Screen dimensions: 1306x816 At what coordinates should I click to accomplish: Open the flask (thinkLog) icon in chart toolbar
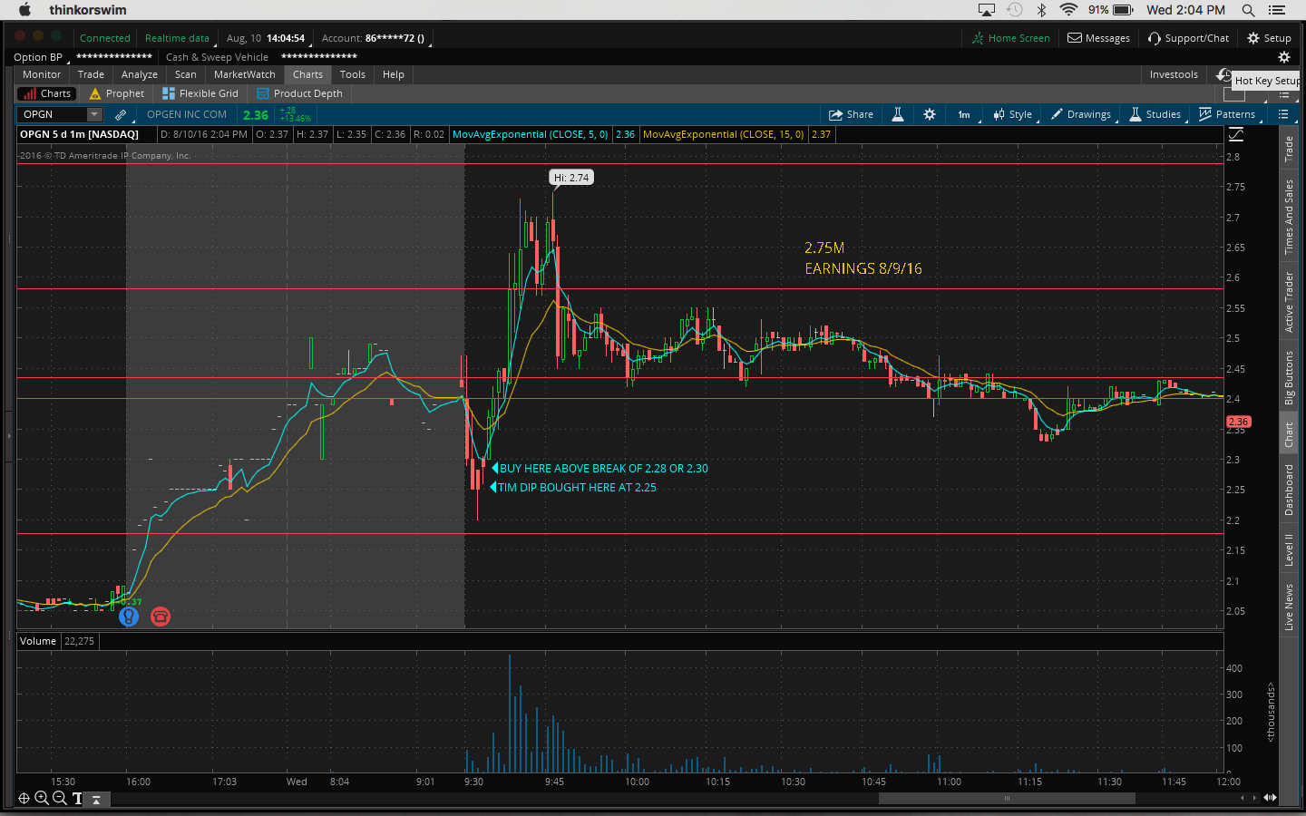click(898, 114)
